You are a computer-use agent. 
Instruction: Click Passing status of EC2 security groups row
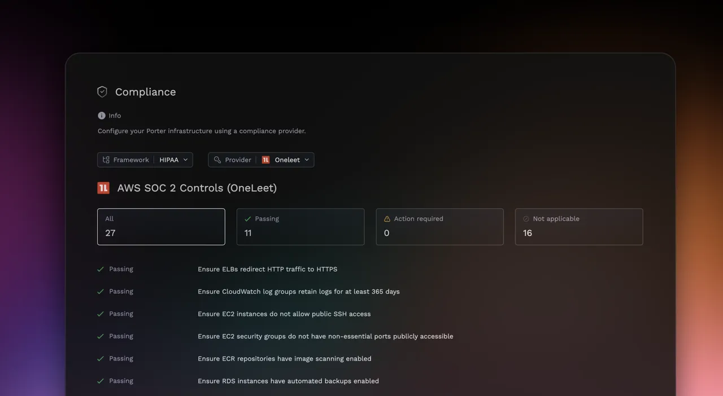coord(121,336)
